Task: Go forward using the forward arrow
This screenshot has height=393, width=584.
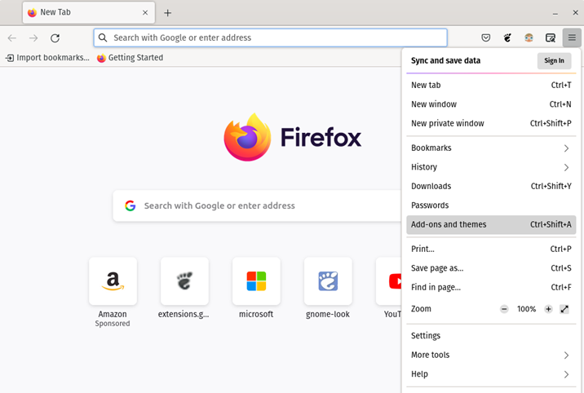Action: point(33,38)
